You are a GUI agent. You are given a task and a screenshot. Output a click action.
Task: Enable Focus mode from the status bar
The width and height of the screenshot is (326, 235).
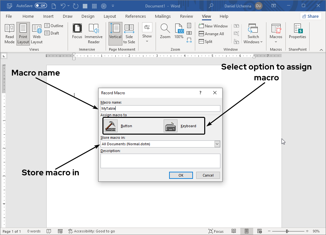(216, 231)
